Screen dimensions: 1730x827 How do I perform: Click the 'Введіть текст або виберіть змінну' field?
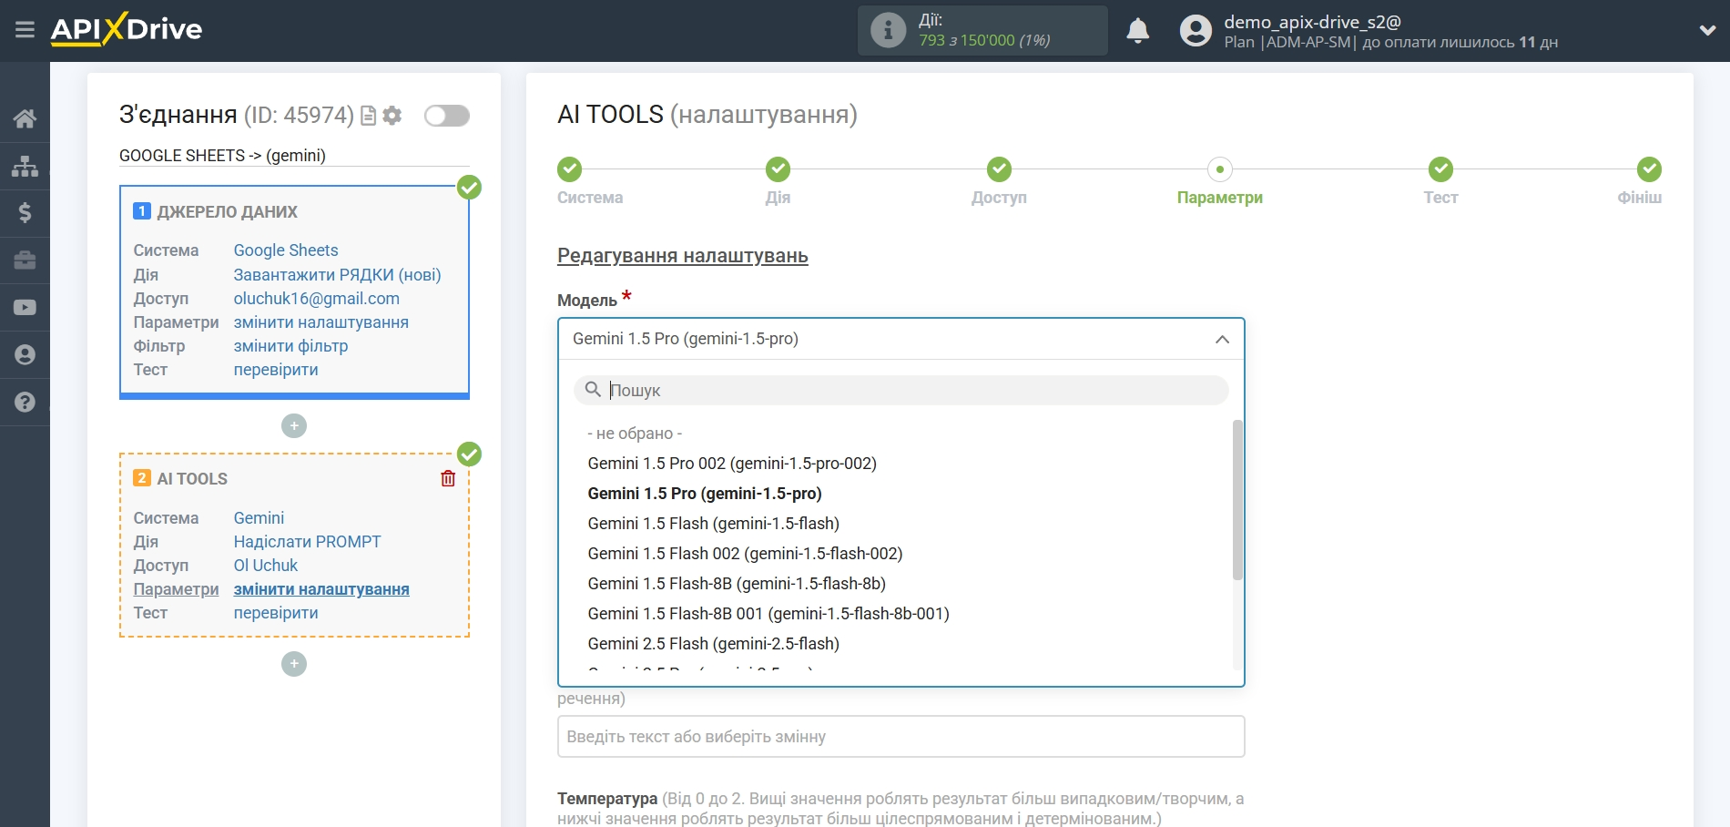tap(901, 737)
